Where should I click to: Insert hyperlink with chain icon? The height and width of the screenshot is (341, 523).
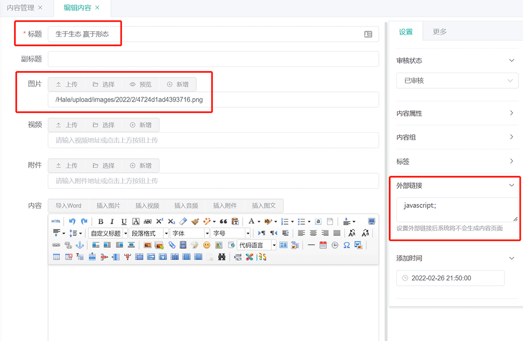coord(56,246)
